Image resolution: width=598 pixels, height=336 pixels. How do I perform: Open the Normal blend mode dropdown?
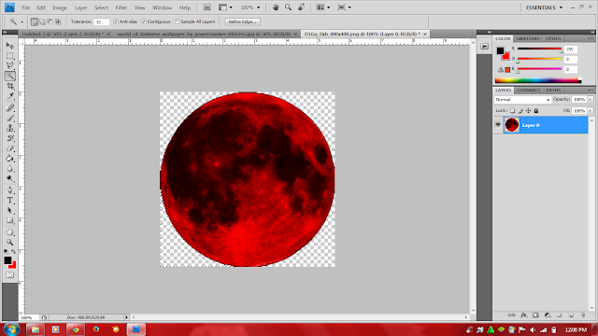pyautogui.click(x=522, y=100)
